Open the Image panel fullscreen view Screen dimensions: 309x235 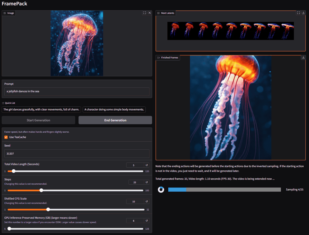[144, 13]
